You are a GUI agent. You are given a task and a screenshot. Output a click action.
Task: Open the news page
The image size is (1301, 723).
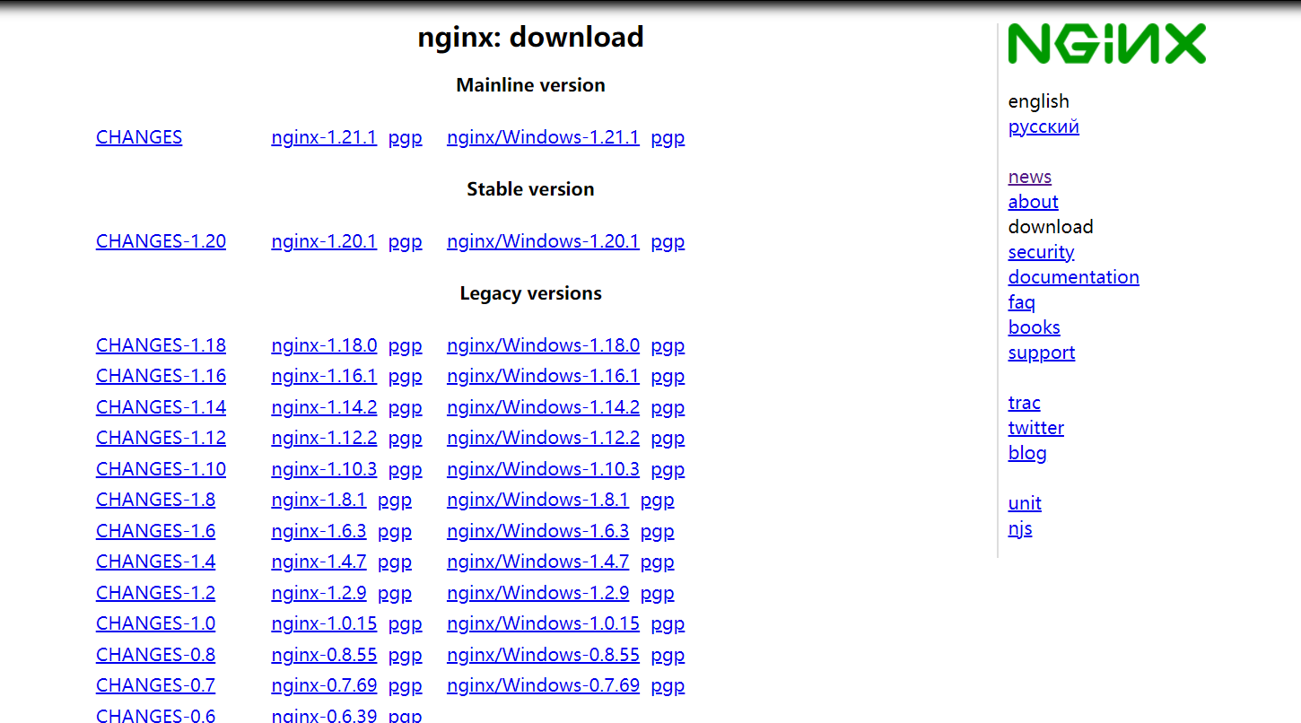pyautogui.click(x=1030, y=177)
